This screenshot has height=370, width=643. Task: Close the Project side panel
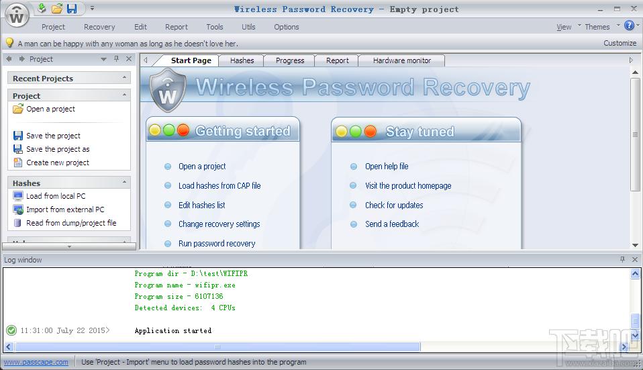(x=129, y=59)
